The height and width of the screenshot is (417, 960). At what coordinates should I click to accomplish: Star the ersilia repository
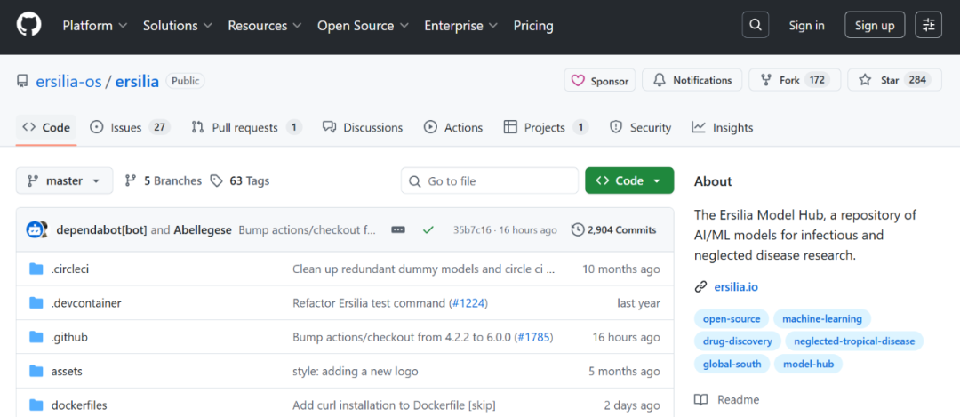(889, 80)
